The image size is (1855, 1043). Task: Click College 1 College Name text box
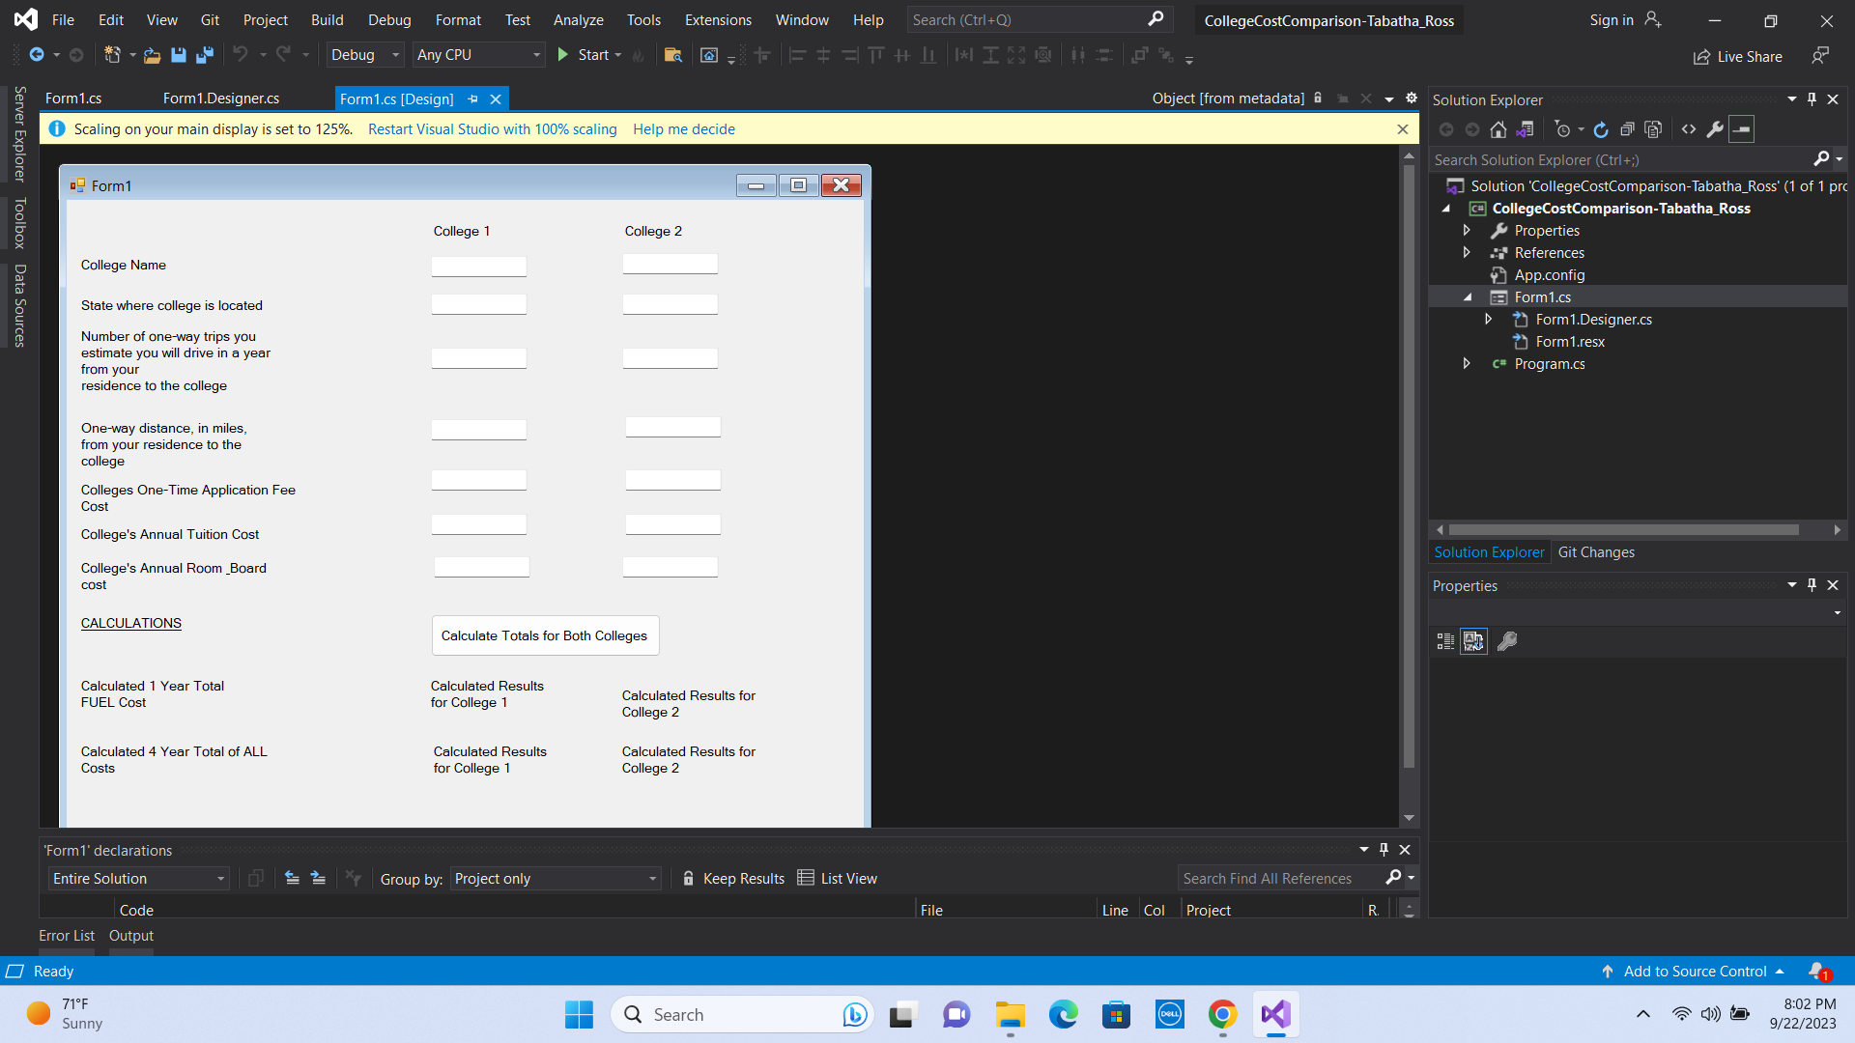point(478,266)
